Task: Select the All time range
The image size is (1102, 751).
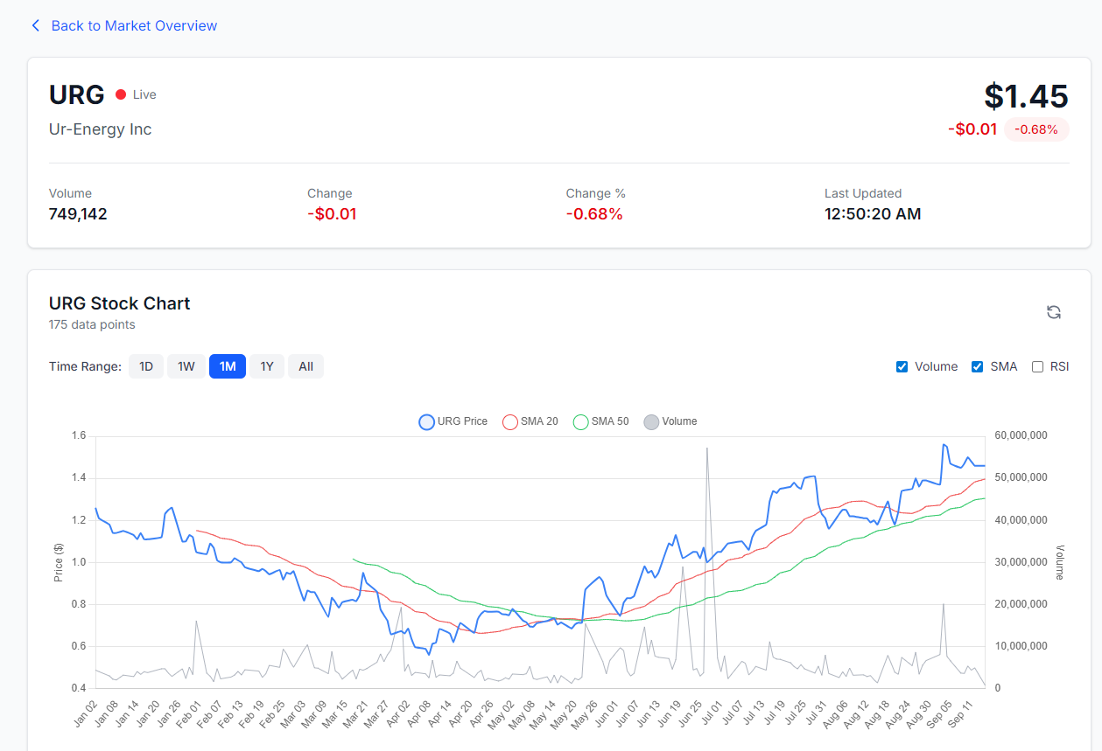Action: pos(305,366)
